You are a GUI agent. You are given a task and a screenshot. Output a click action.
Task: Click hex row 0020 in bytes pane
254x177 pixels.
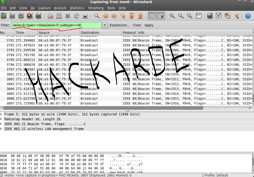(71, 164)
